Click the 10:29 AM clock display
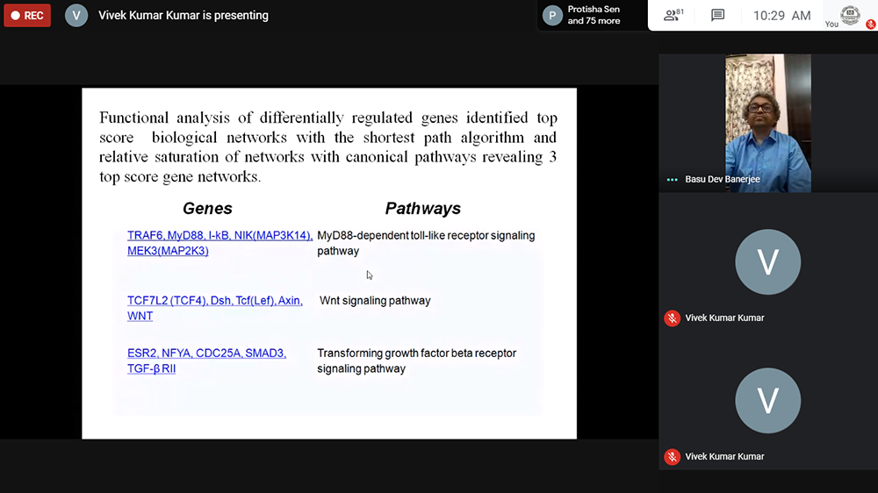 [x=781, y=15]
